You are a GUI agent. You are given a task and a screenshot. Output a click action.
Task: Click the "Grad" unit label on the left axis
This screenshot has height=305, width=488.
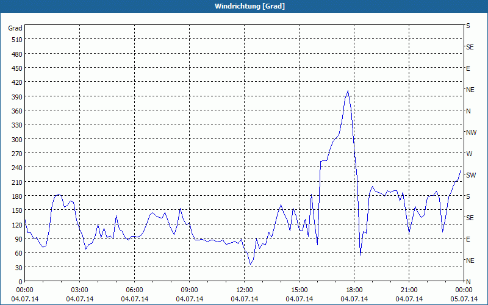[15, 28]
